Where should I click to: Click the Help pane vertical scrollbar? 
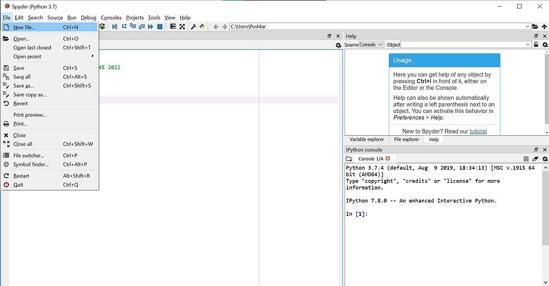click(x=547, y=93)
